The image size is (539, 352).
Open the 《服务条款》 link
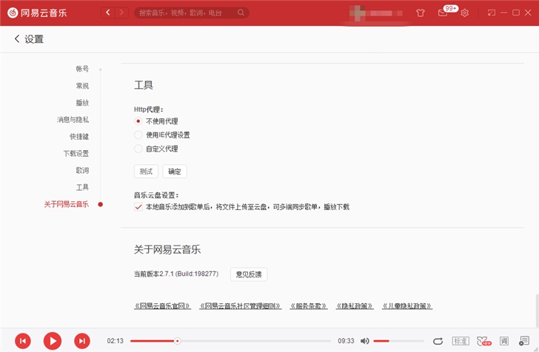pyautogui.click(x=308, y=305)
